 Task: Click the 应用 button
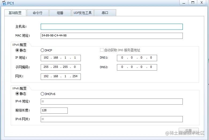pyautogui.click(x=189, y=131)
